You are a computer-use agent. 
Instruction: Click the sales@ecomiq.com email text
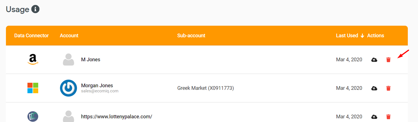(100, 91)
